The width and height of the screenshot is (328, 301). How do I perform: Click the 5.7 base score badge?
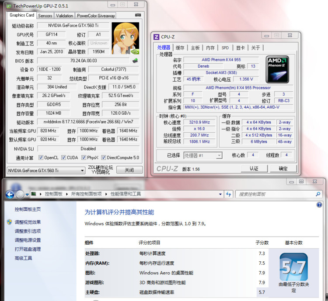click(x=293, y=267)
